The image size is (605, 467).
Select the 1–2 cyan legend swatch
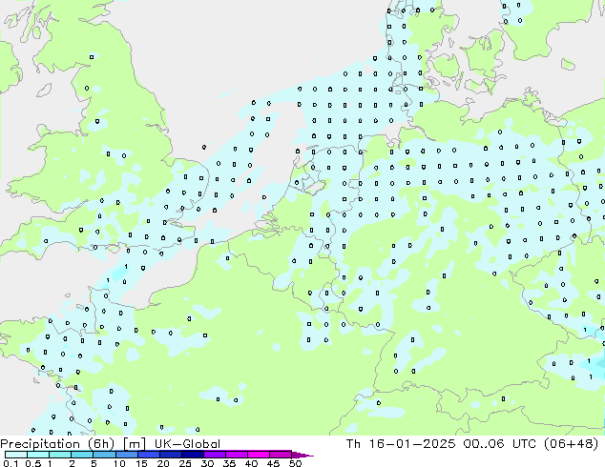[x=60, y=455]
